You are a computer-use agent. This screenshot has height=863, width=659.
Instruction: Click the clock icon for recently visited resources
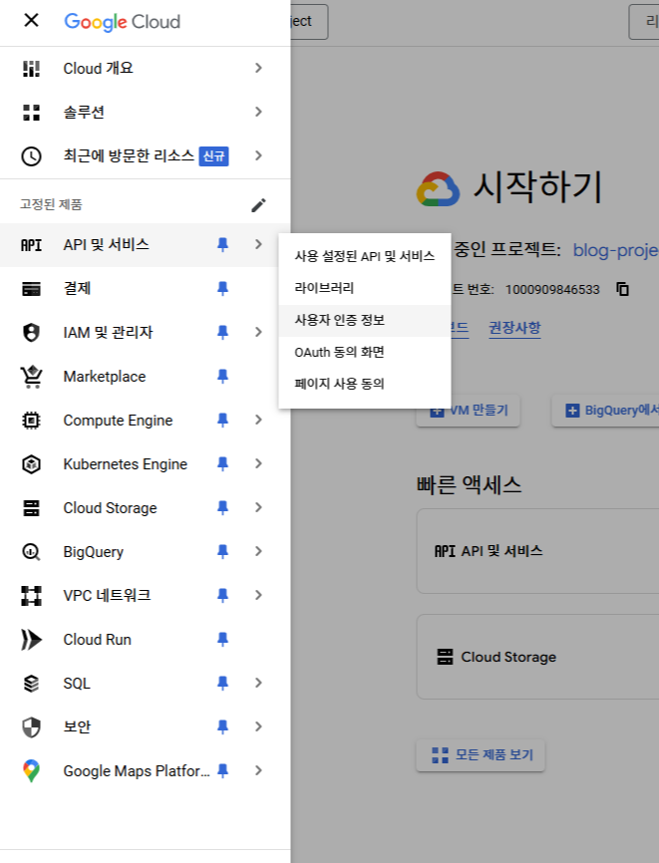point(31,156)
